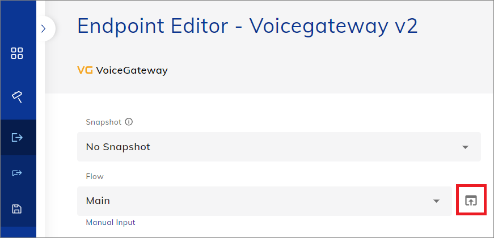This screenshot has height=238, width=494.
Task: Click the orange VG logo
Action: click(x=84, y=71)
